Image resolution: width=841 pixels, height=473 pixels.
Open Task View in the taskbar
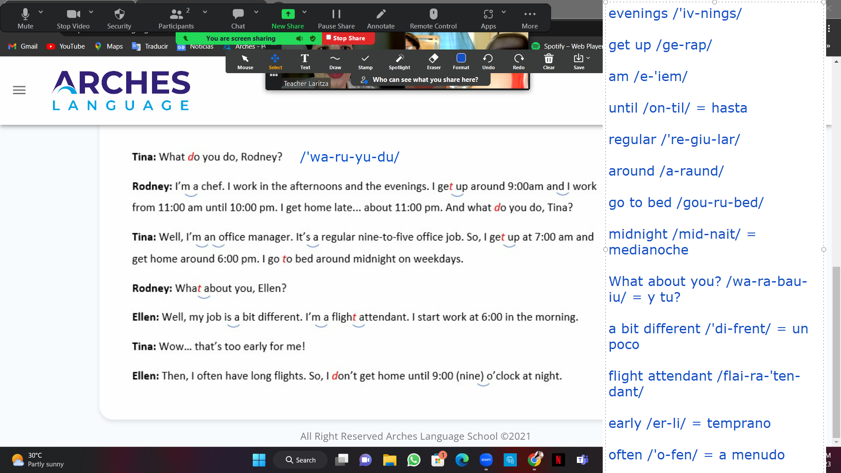tap(342, 460)
